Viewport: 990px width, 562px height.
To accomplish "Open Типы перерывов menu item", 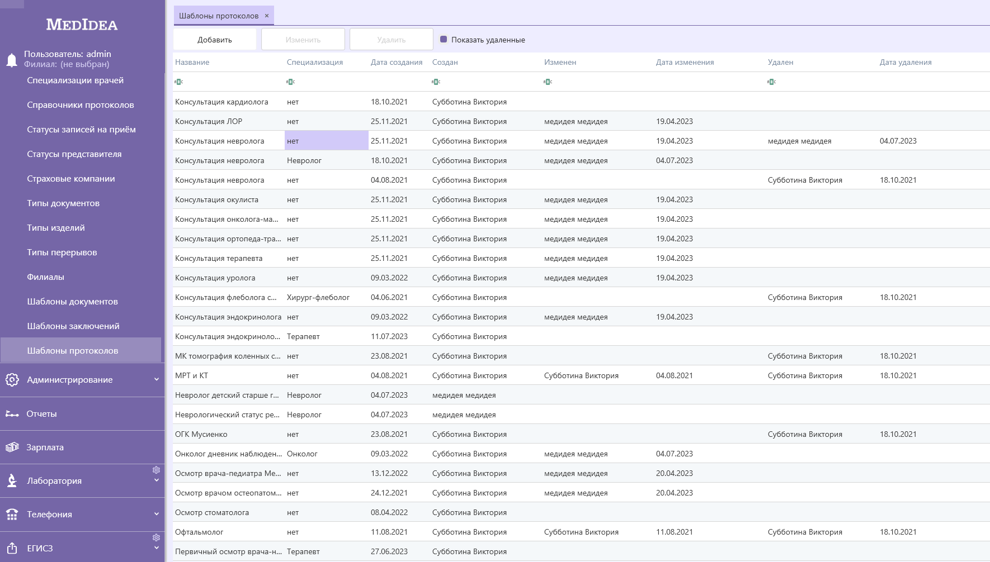I will pos(62,253).
